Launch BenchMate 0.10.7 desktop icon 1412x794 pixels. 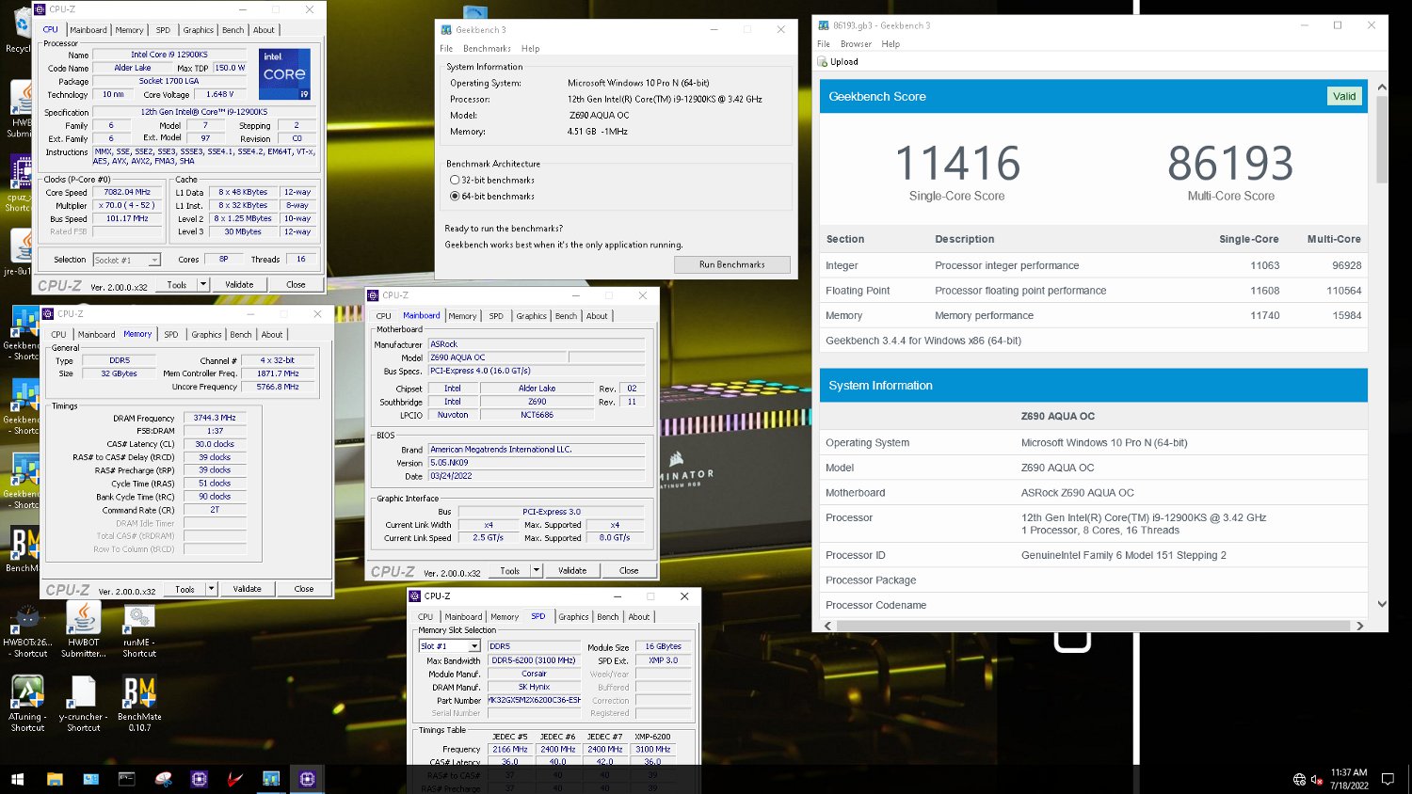(x=139, y=704)
